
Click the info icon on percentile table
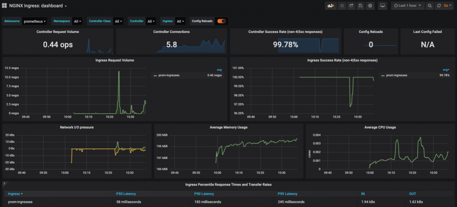click(4, 183)
